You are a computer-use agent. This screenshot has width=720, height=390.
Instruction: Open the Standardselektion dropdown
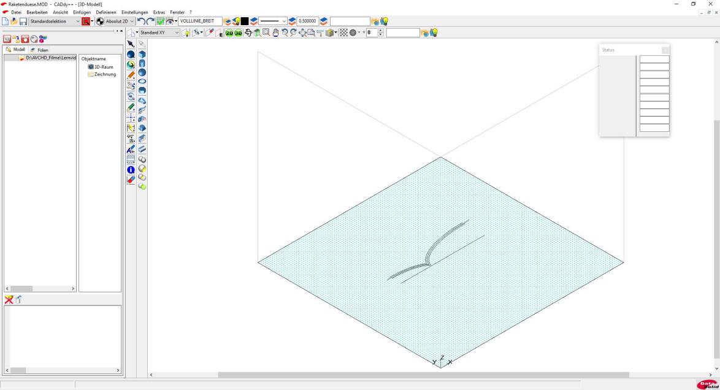[77, 21]
